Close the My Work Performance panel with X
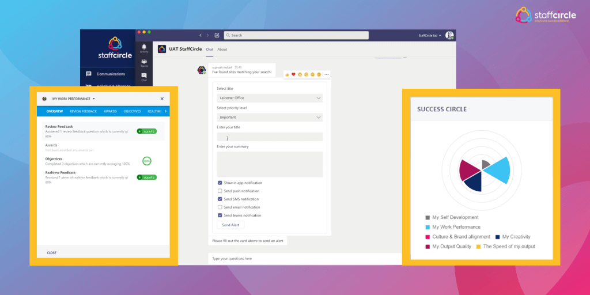Image resolution: width=590 pixels, height=295 pixels. tap(162, 99)
